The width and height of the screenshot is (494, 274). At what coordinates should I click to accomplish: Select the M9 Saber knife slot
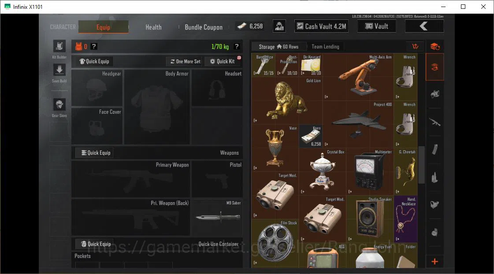217,217
